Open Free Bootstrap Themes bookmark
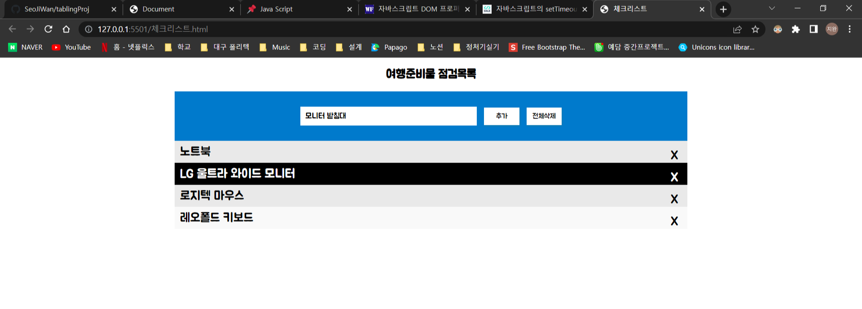Image resolution: width=862 pixels, height=309 pixels. point(547,47)
